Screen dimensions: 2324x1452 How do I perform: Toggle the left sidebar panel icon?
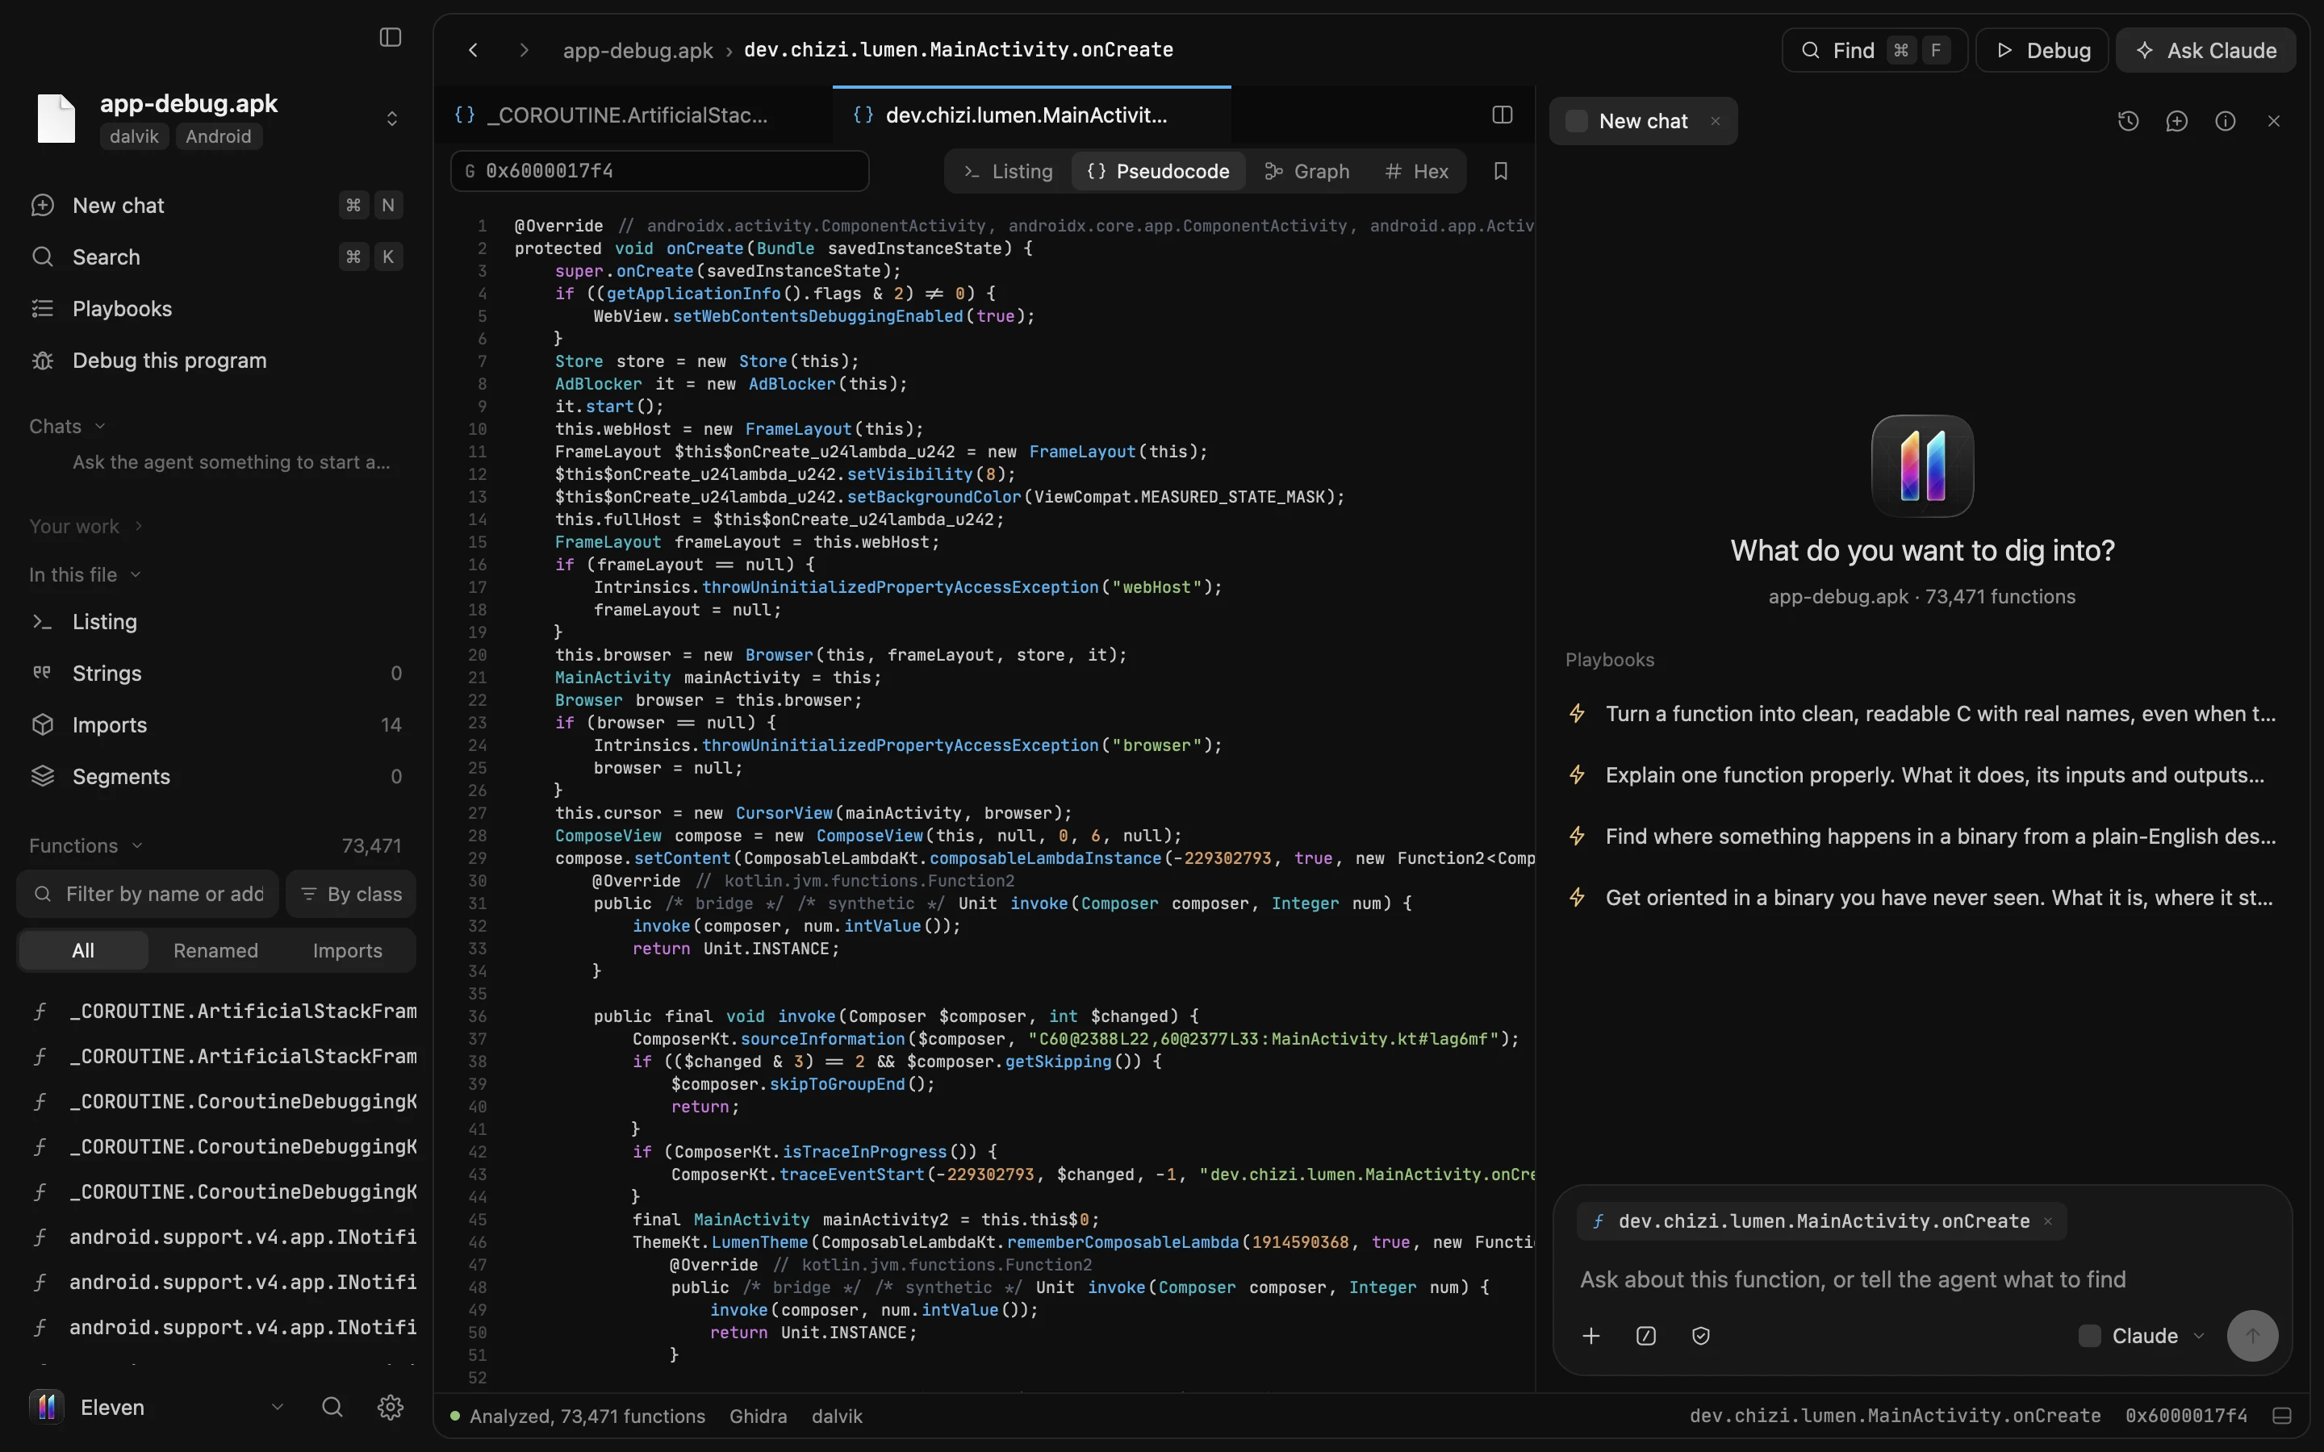tap(390, 37)
